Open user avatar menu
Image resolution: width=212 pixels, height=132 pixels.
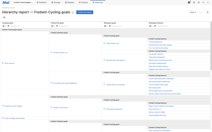coord(189,3)
